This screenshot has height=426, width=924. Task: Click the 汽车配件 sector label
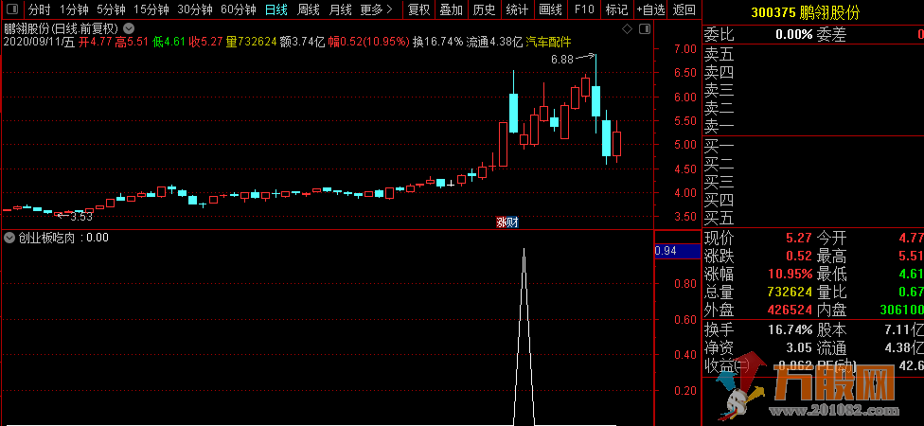(548, 42)
